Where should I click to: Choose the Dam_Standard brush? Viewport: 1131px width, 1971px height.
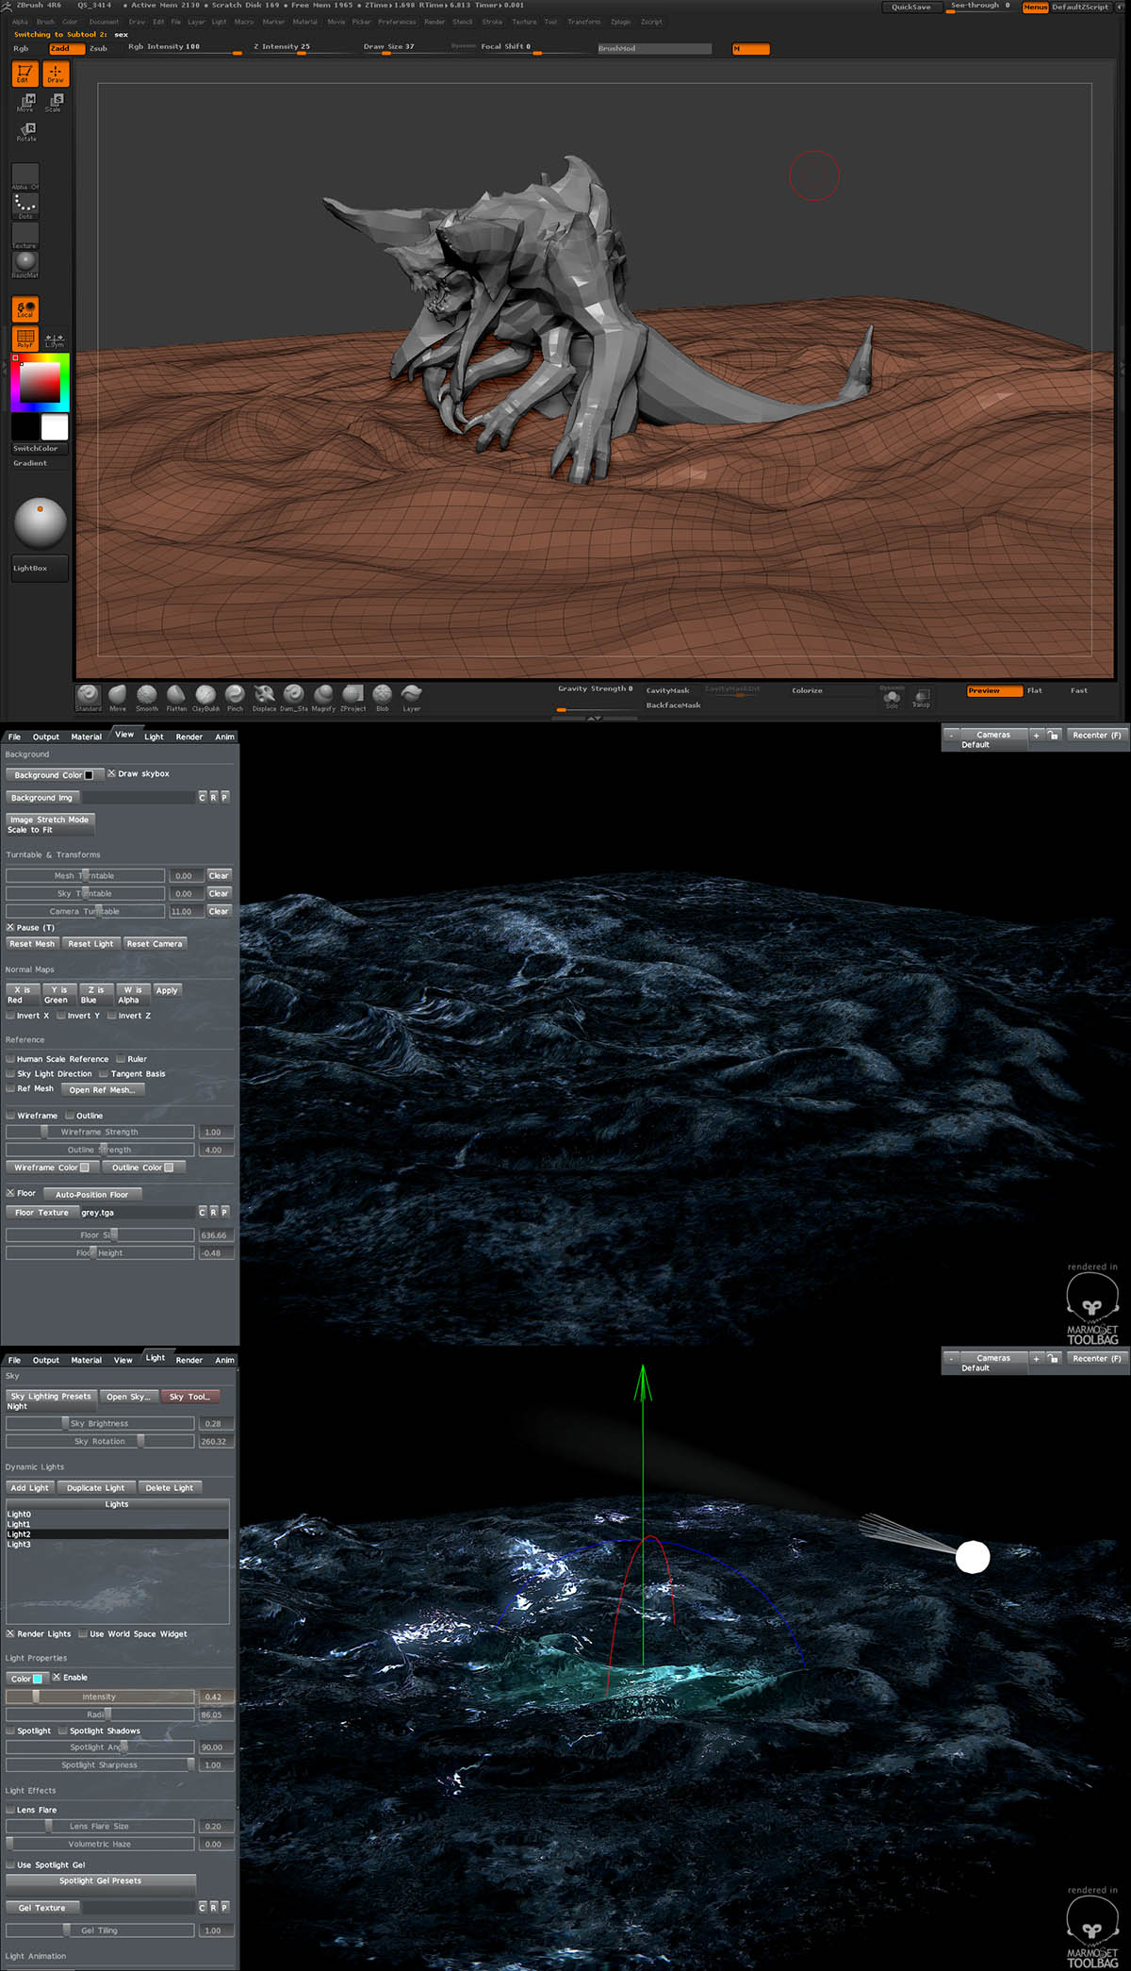click(294, 698)
